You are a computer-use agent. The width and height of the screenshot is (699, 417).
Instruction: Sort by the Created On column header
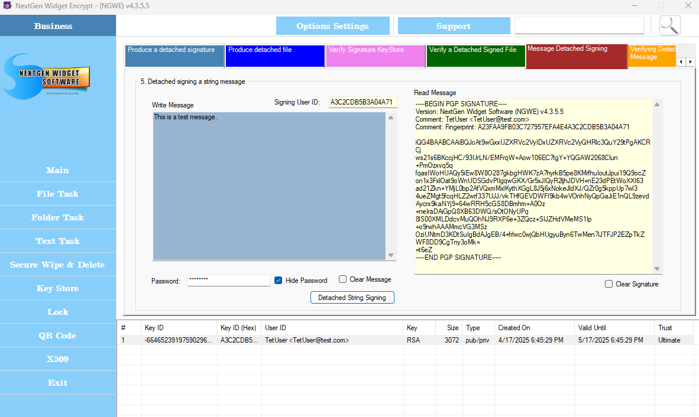(535, 328)
